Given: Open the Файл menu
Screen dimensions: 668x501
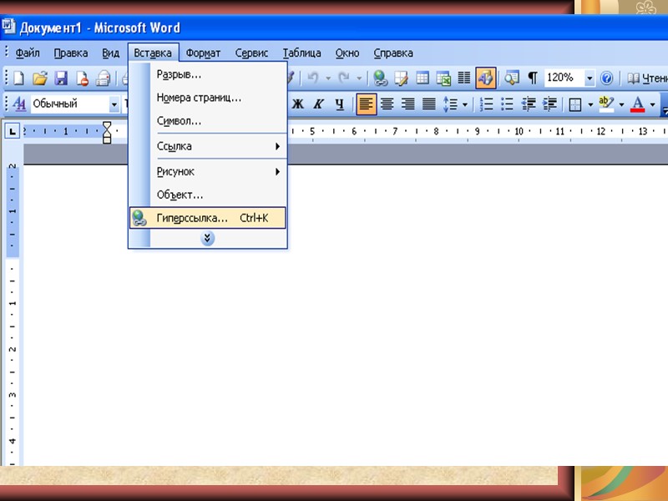Looking at the screenshot, I should [28, 53].
